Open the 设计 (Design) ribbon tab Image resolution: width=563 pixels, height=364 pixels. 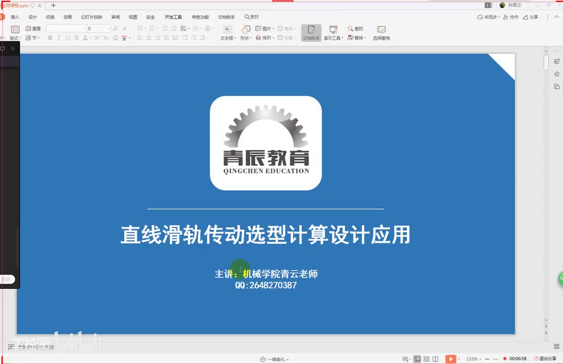33,17
